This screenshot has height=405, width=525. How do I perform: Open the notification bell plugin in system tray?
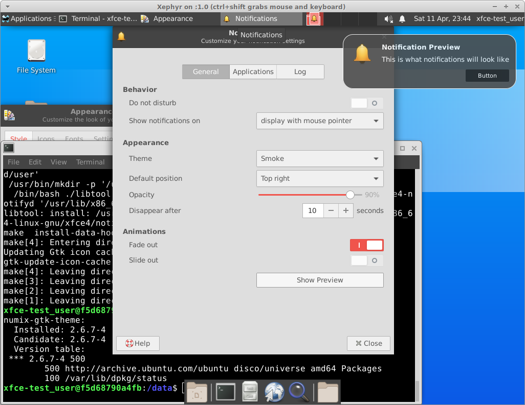click(x=402, y=19)
